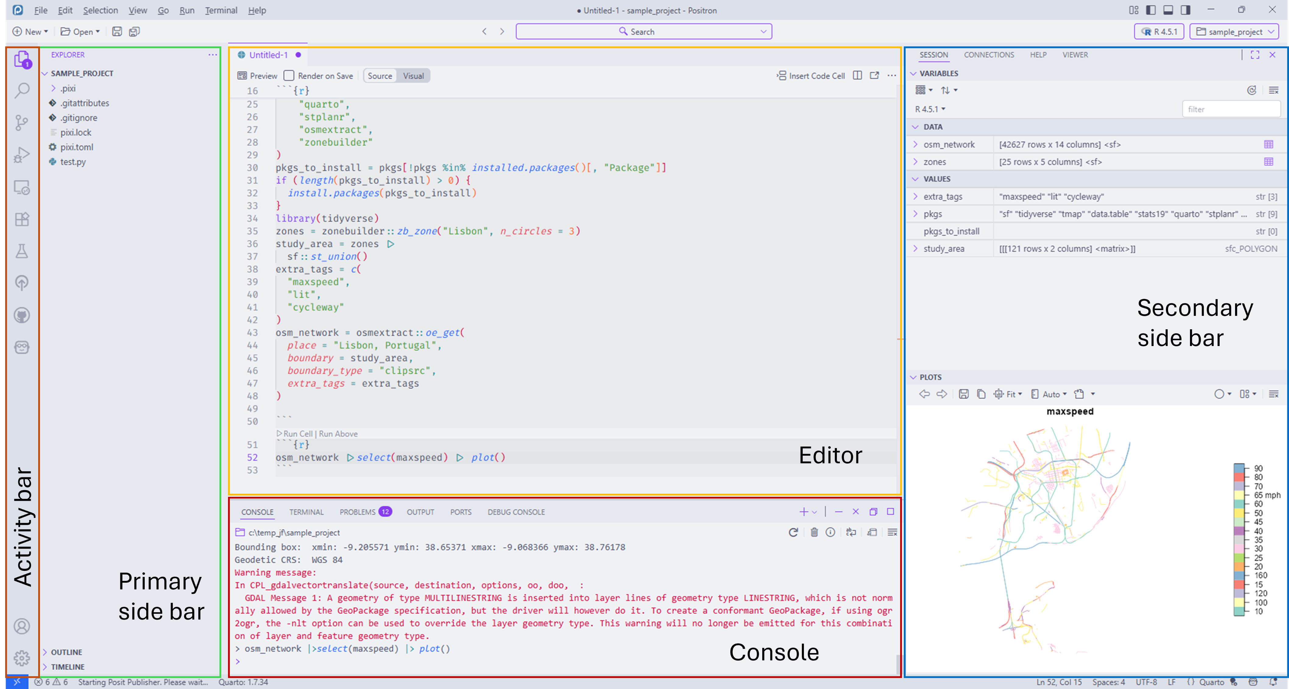Open Source Control view in activity bar
Image resolution: width=1289 pixels, height=689 pixels.
tap(22, 122)
